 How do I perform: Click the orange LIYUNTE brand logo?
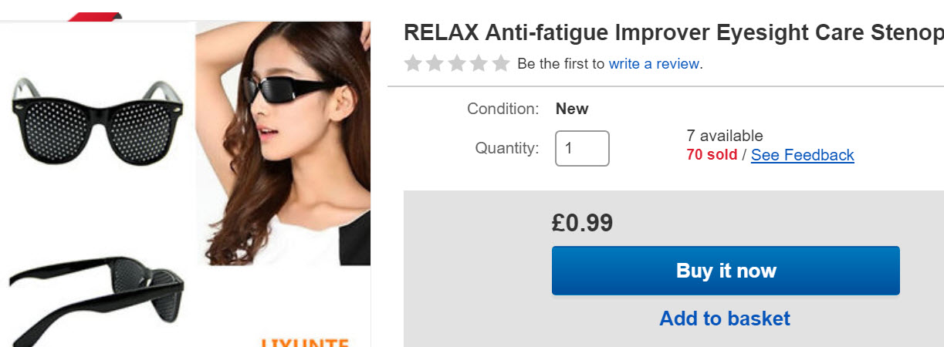tap(304, 342)
